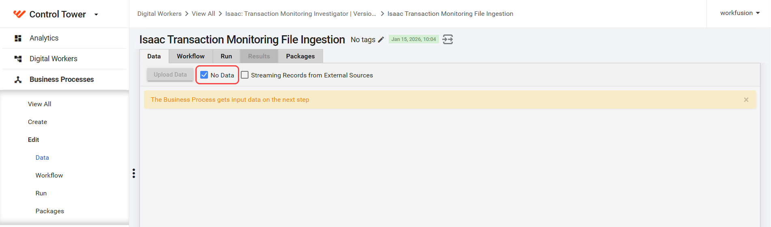Go to Digital Workers breadcrumb

(159, 14)
